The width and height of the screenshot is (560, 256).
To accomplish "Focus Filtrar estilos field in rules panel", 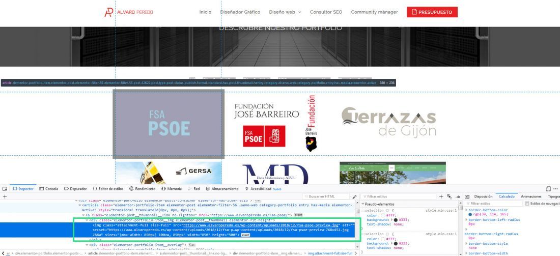I will pos(399,197).
